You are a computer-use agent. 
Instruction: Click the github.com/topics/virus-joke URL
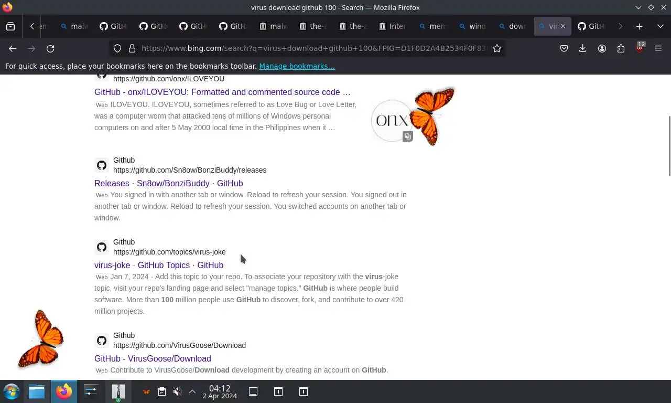coord(169,252)
